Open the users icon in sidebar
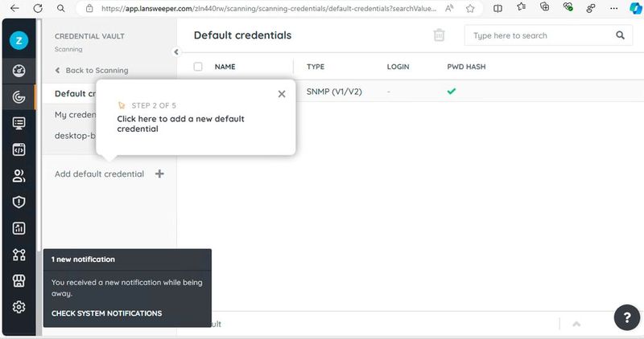The width and height of the screenshot is (644, 339). coord(19,175)
